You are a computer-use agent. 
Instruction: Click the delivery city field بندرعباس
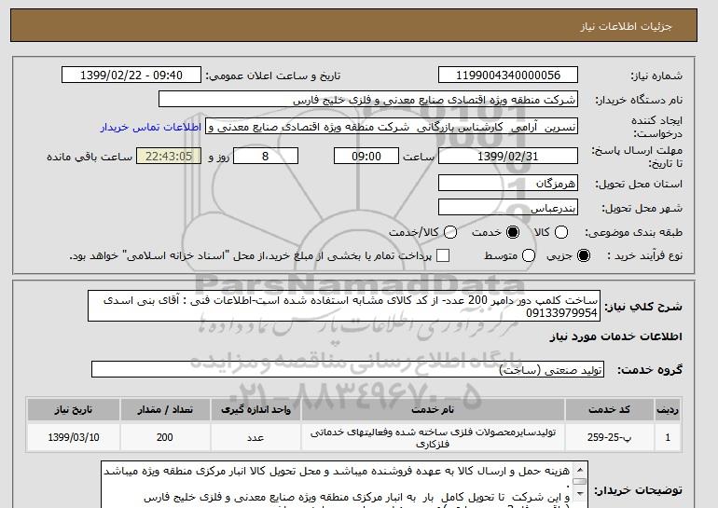tap(508, 207)
